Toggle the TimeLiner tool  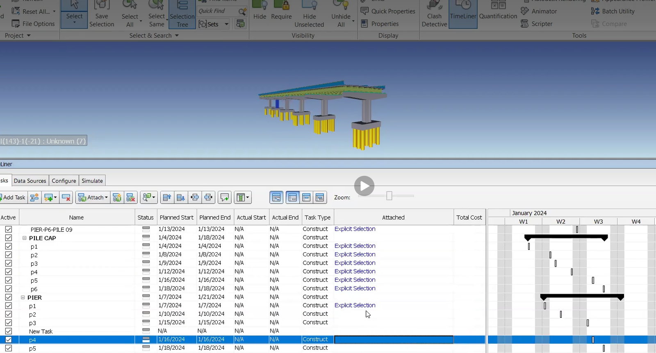click(x=463, y=14)
